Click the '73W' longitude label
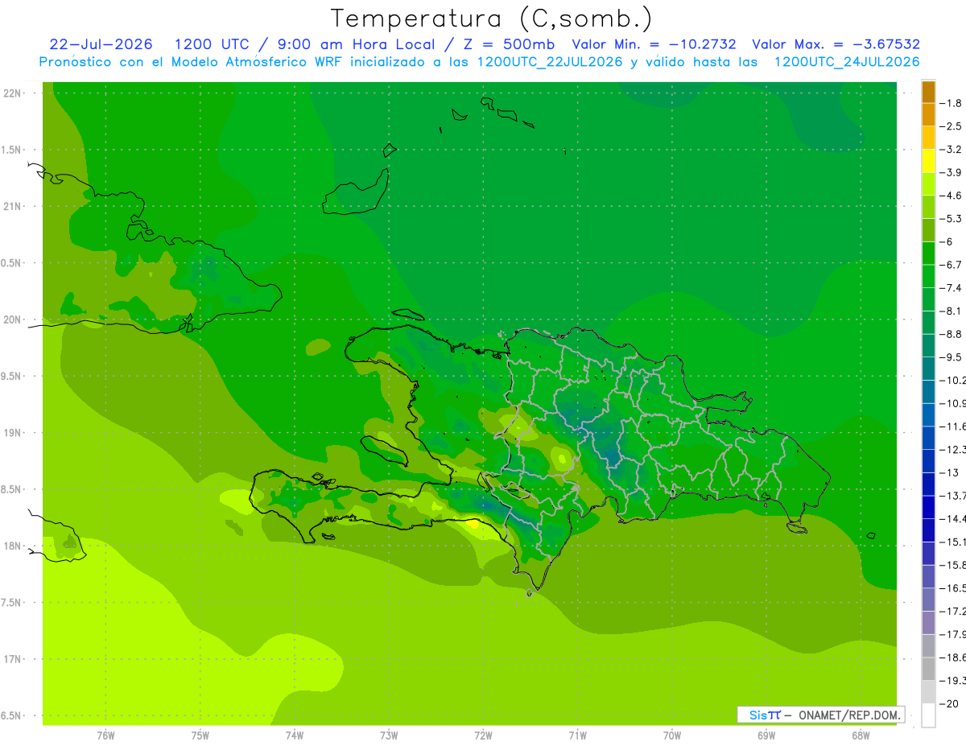Screen dimensions: 966x746 click(x=389, y=736)
